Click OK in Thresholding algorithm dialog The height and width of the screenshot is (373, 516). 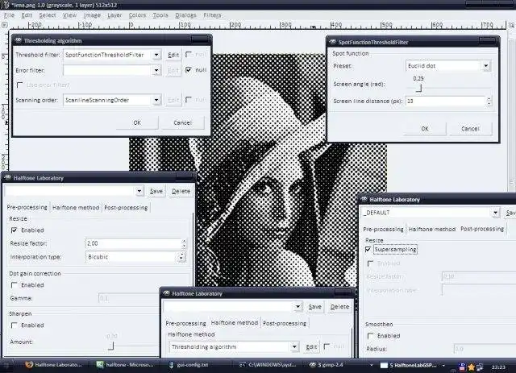point(137,122)
